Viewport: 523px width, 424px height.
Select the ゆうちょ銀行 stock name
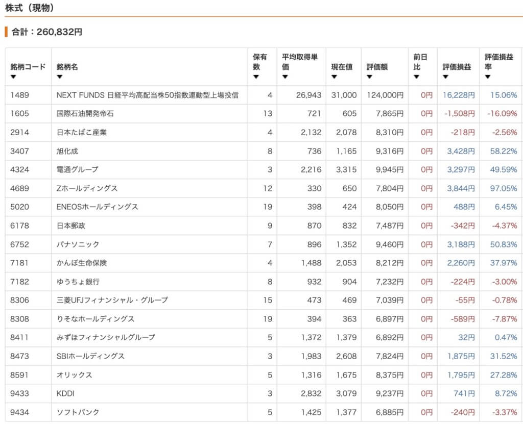pyautogui.click(x=78, y=282)
